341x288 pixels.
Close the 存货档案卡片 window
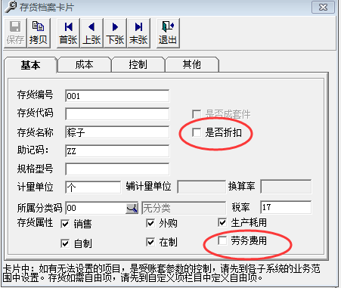[323, 8]
